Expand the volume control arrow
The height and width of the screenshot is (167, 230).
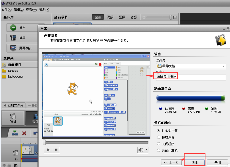[x=146, y=150]
